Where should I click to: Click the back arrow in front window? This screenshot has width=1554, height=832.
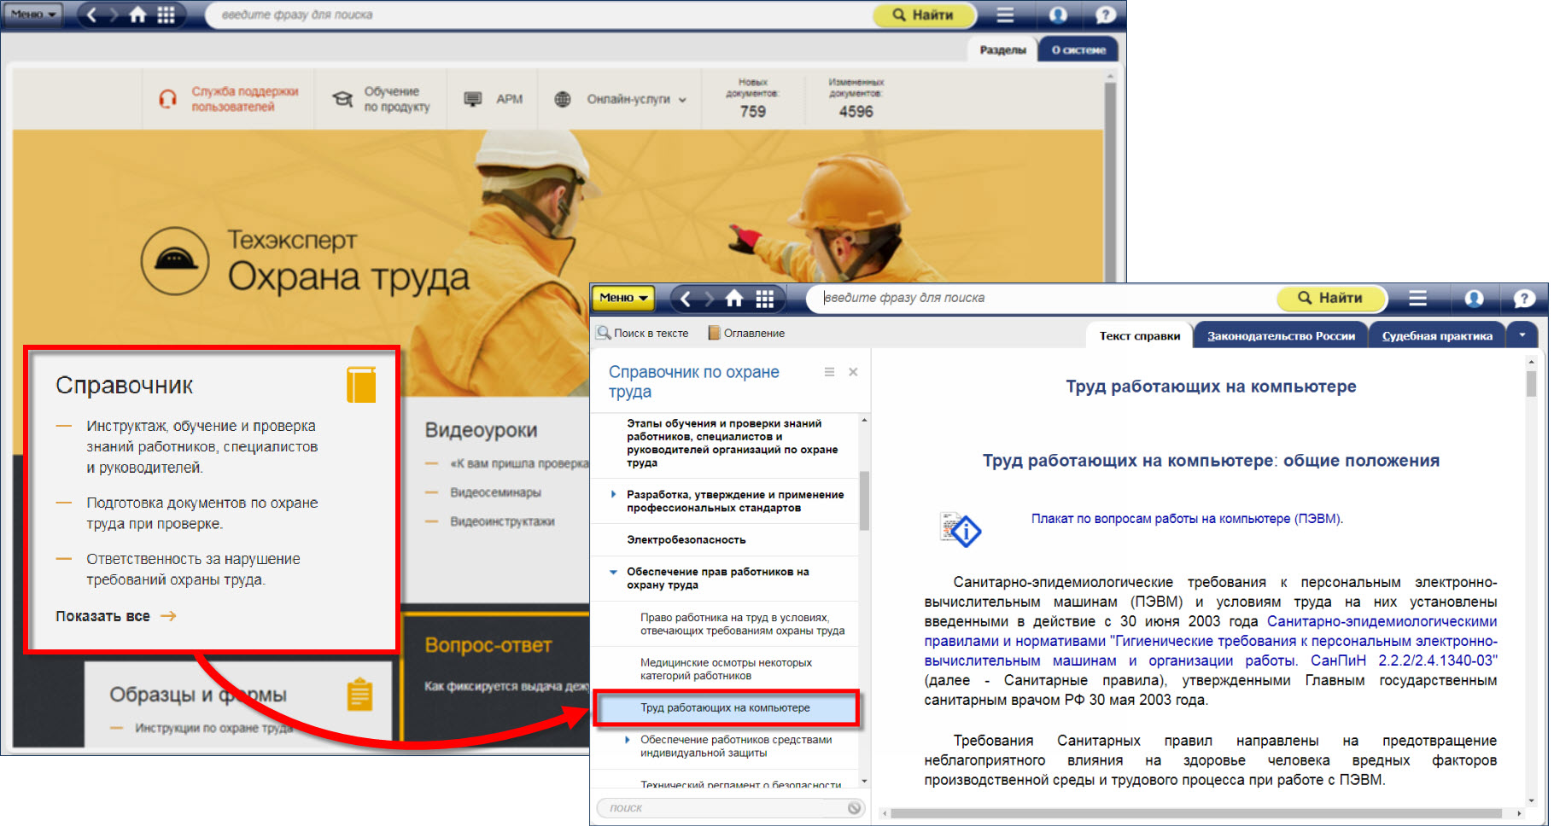pos(686,299)
